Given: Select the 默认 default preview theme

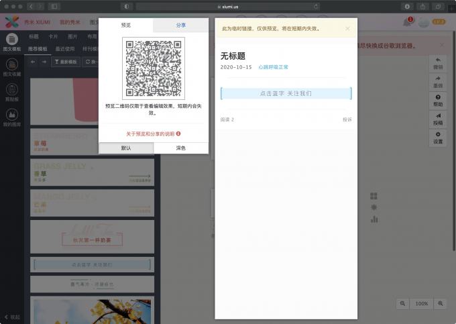Looking at the screenshot, I should click(x=126, y=148).
